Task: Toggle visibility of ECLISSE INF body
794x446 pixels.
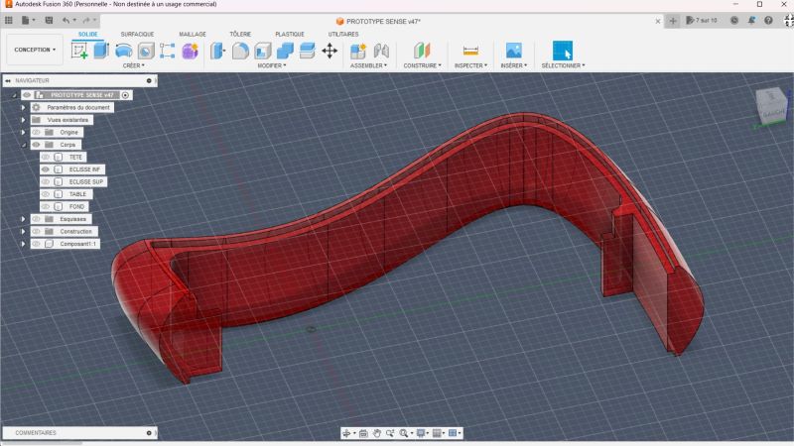Action: [x=46, y=169]
